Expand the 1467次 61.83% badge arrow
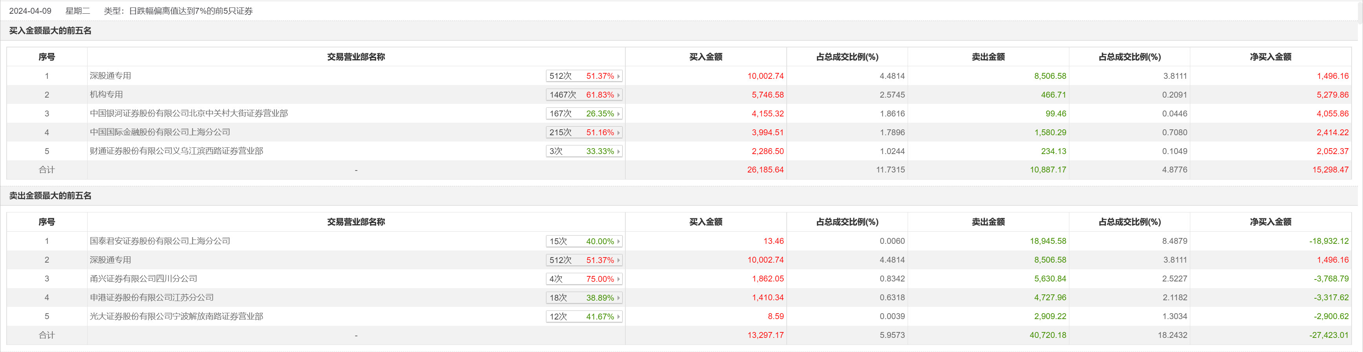1363x352 pixels. pos(618,95)
